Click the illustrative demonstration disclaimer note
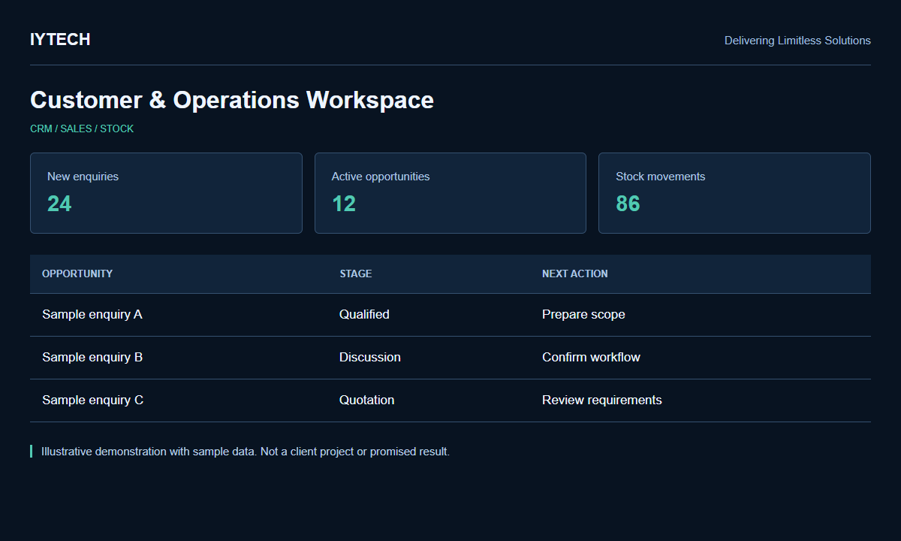The image size is (901, 541). coord(246,452)
